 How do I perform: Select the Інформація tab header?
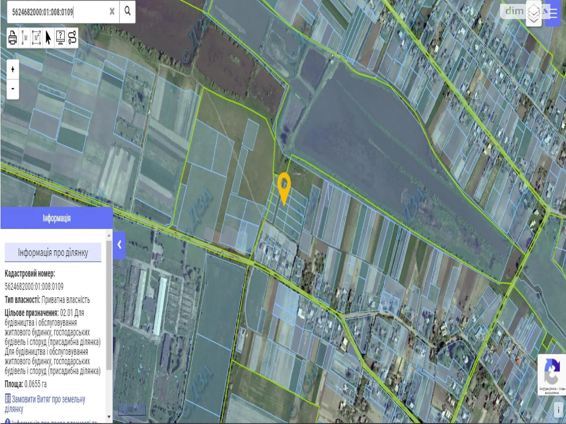[57, 218]
